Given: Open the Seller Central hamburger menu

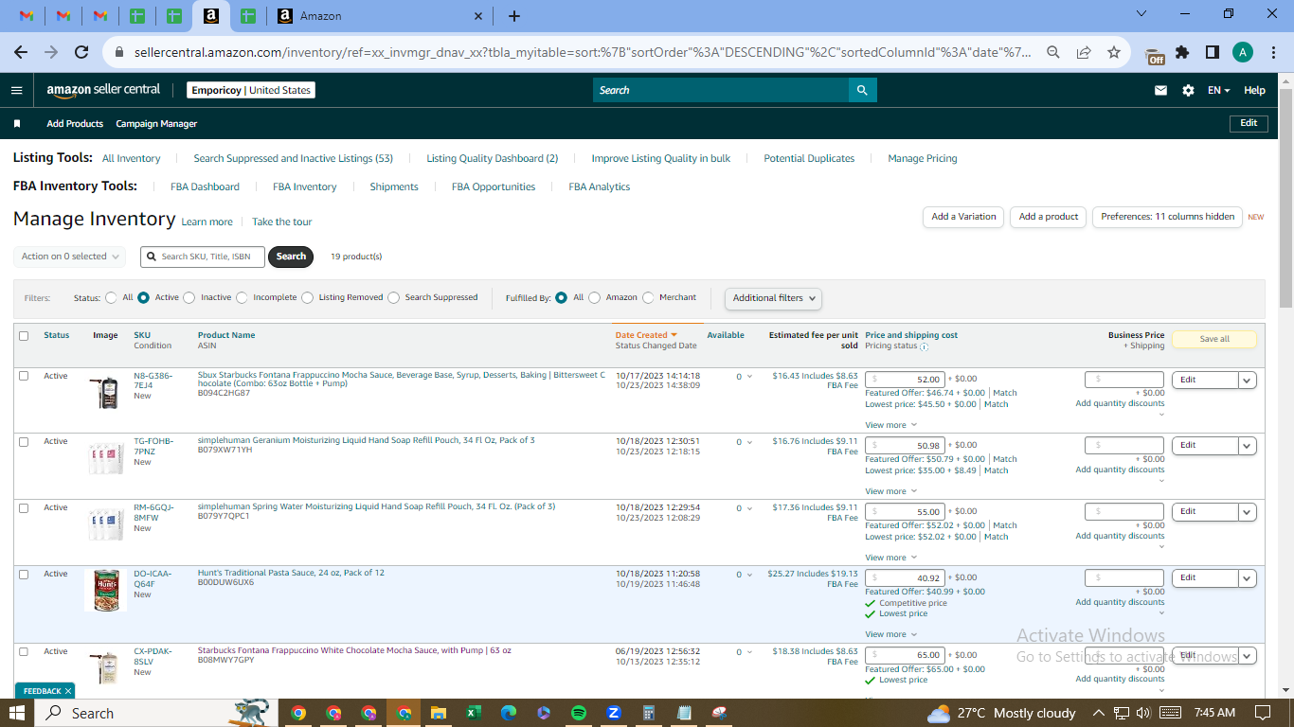Looking at the screenshot, I should [x=16, y=90].
